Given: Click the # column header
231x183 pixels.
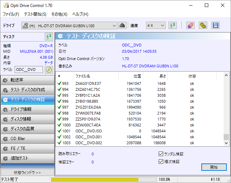Looking at the screenshot, I should point(64,76).
